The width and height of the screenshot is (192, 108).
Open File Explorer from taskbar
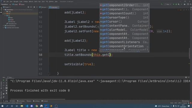[22, 106]
